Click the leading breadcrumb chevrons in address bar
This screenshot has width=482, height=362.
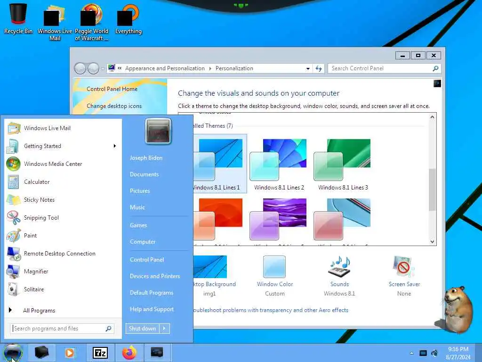click(120, 68)
